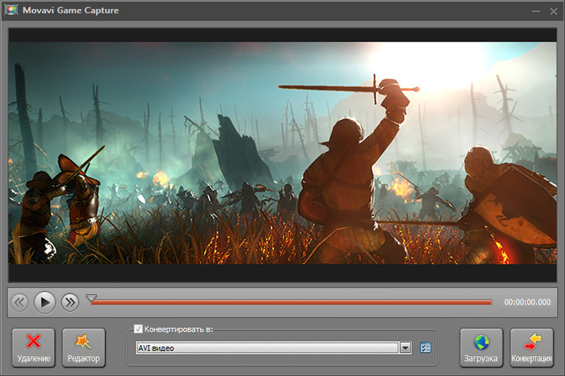Click the middle of the red progress track

tap(291, 303)
